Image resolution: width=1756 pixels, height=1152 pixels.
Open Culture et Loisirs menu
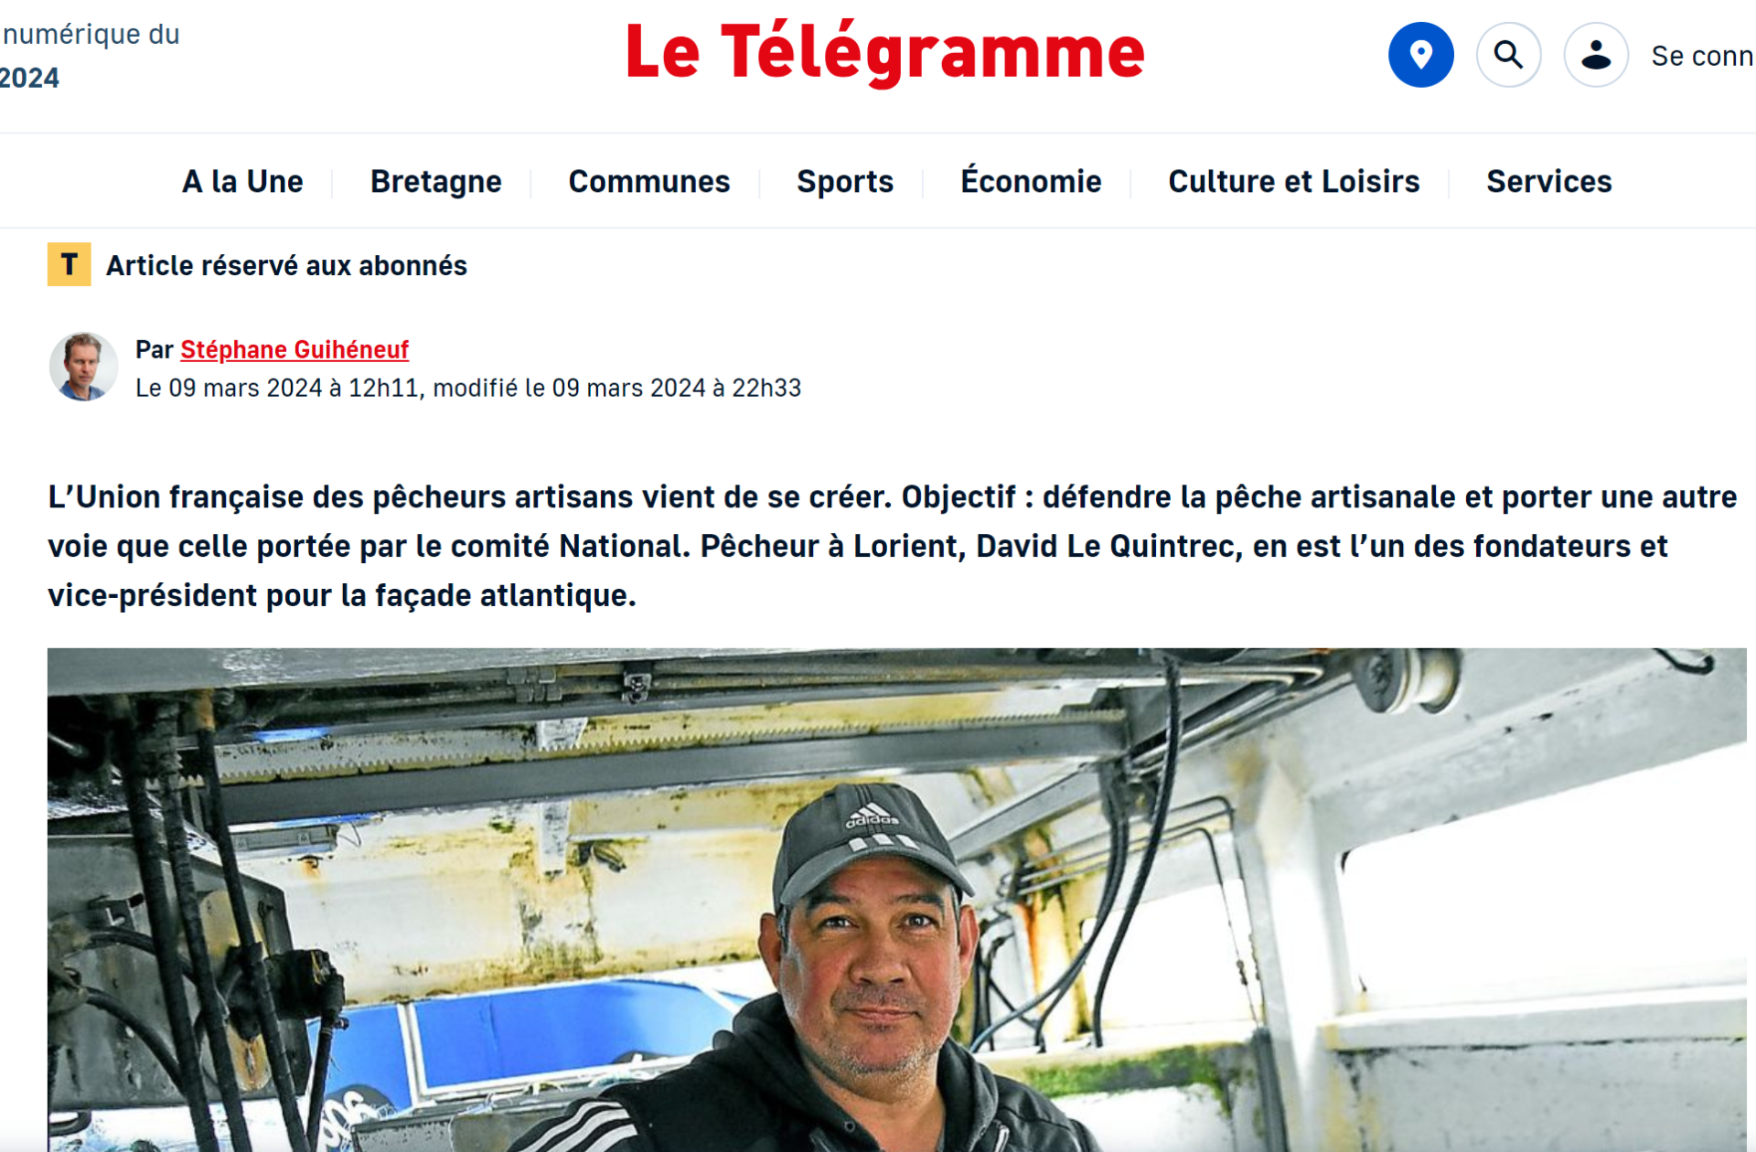click(x=1294, y=181)
